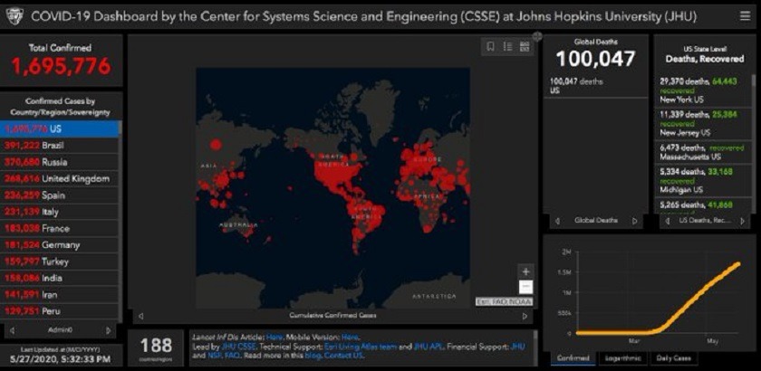
Task: Show previous map layer left of Cumulative Confirmed Cases
Action: [140, 316]
